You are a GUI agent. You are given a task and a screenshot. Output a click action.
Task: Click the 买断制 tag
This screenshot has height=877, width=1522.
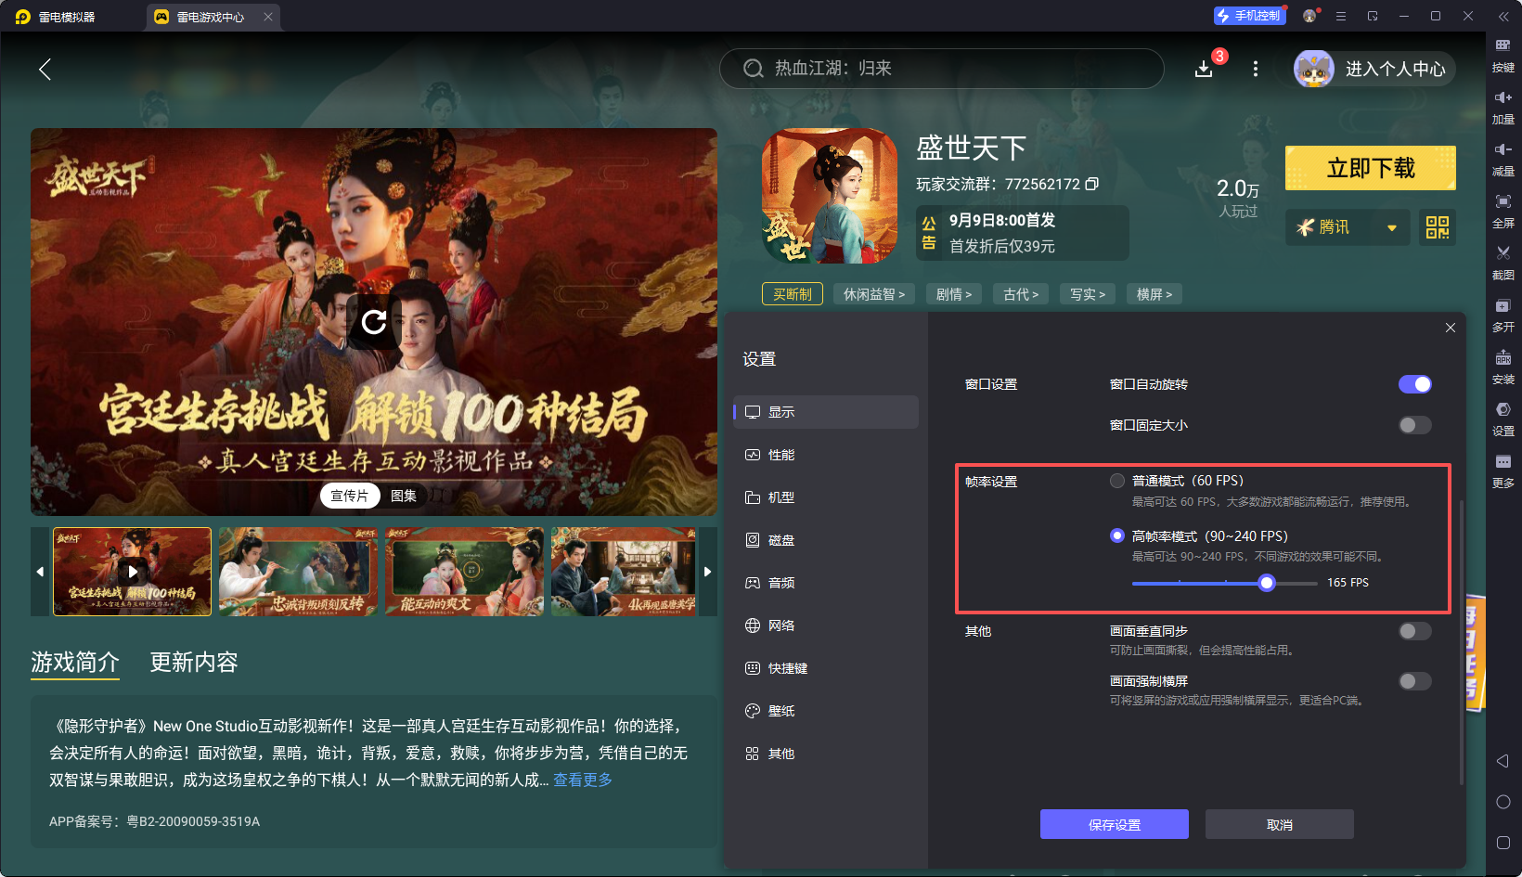coord(793,294)
